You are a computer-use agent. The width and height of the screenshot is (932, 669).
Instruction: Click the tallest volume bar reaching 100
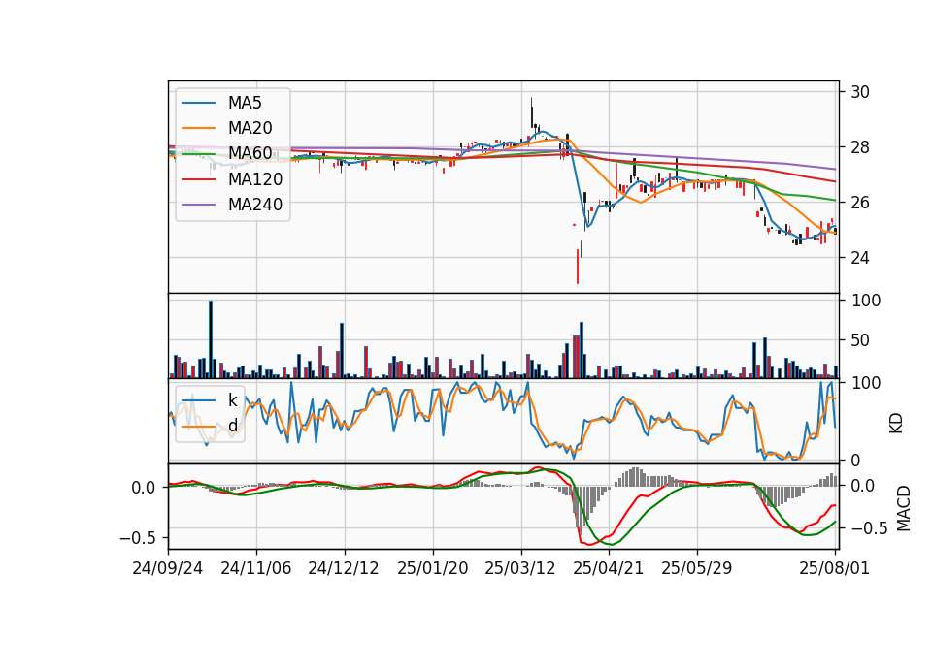(x=211, y=339)
